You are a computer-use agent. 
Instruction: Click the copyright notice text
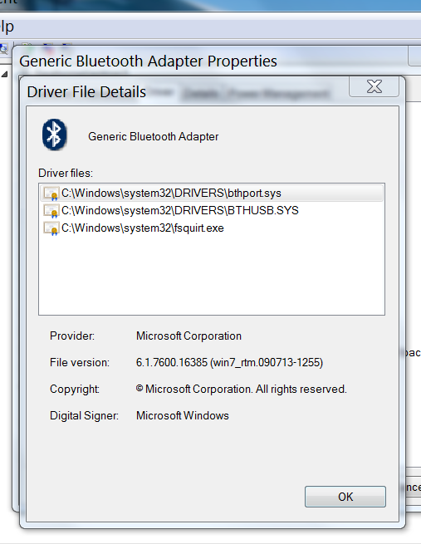pos(242,389)
